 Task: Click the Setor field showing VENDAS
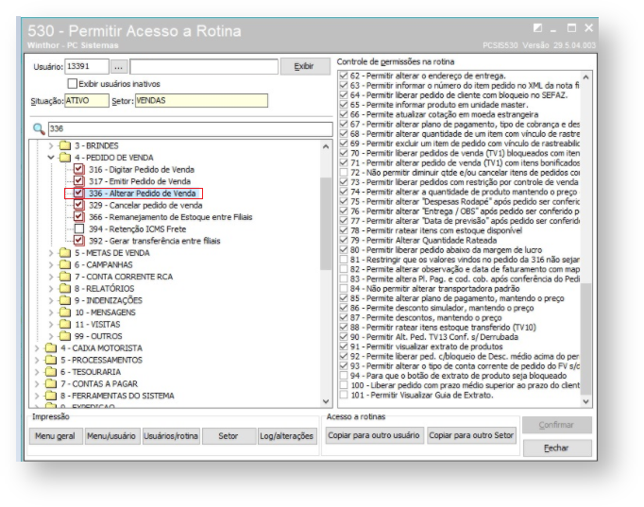tap(202, 101)
